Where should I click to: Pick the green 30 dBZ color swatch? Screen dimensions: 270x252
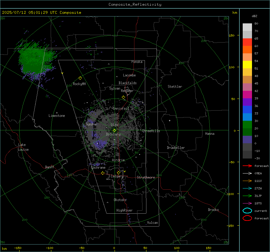(x=247, y=124)
